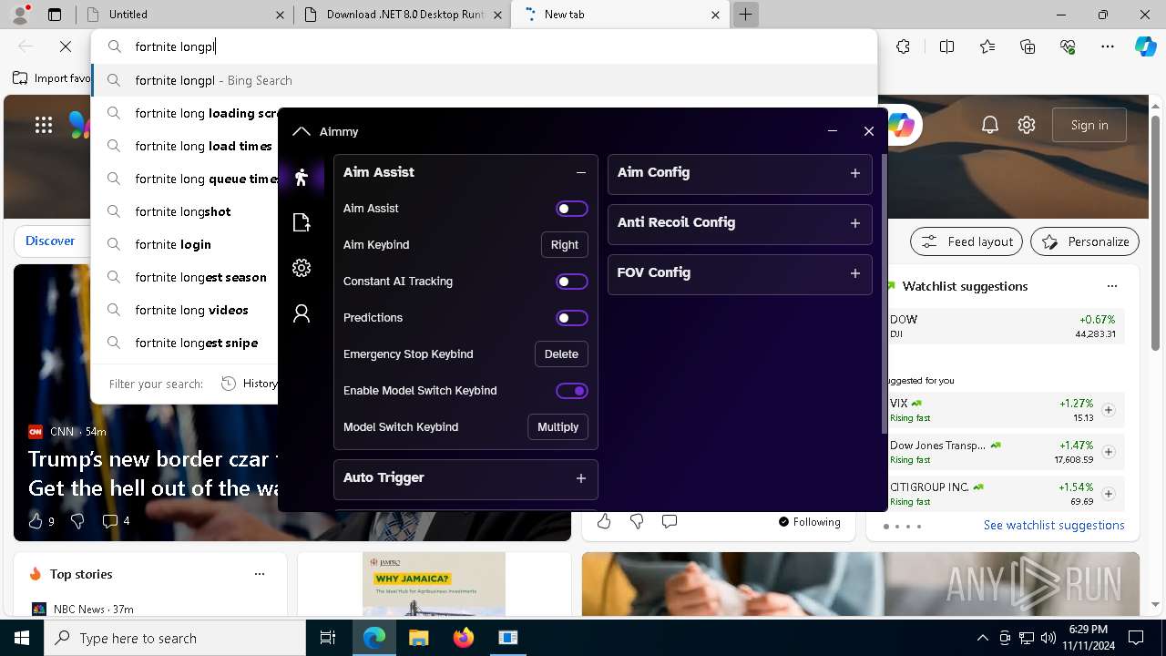Enable the Predictions toggle
This screenshot has width=1166, height=656.
pyautogui.click(x=572, y=318)
